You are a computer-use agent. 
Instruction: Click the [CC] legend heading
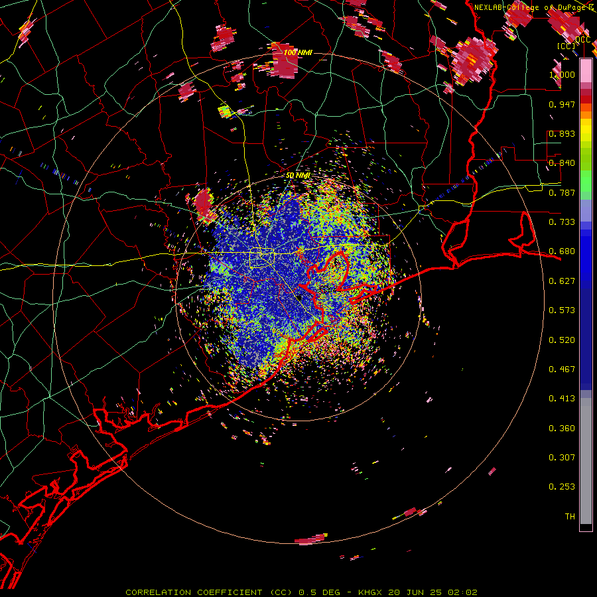click(x=566, y=46)
